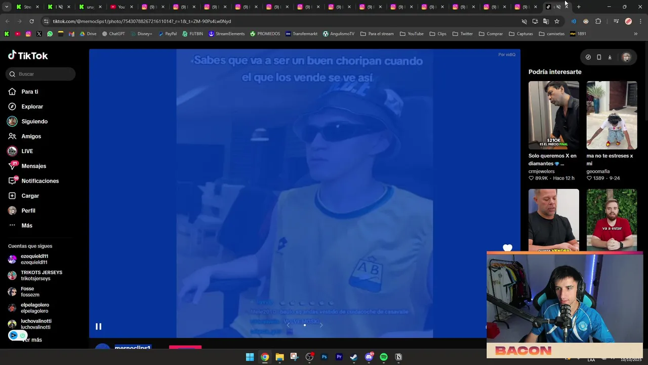Screen dimensions: 648x365
Task: Reload the page in Chrome
Action: (x=31, y=21)
